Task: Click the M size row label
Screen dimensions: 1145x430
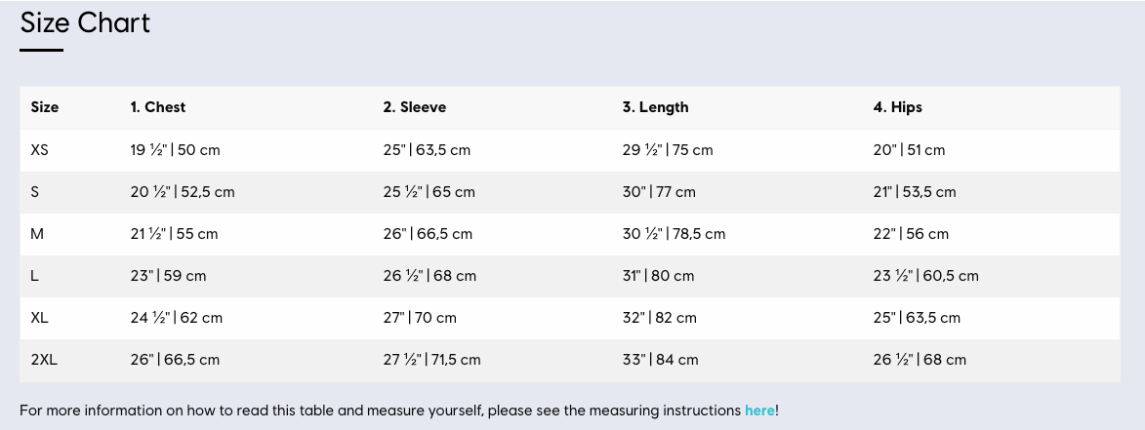Action: tap(36, 234)
